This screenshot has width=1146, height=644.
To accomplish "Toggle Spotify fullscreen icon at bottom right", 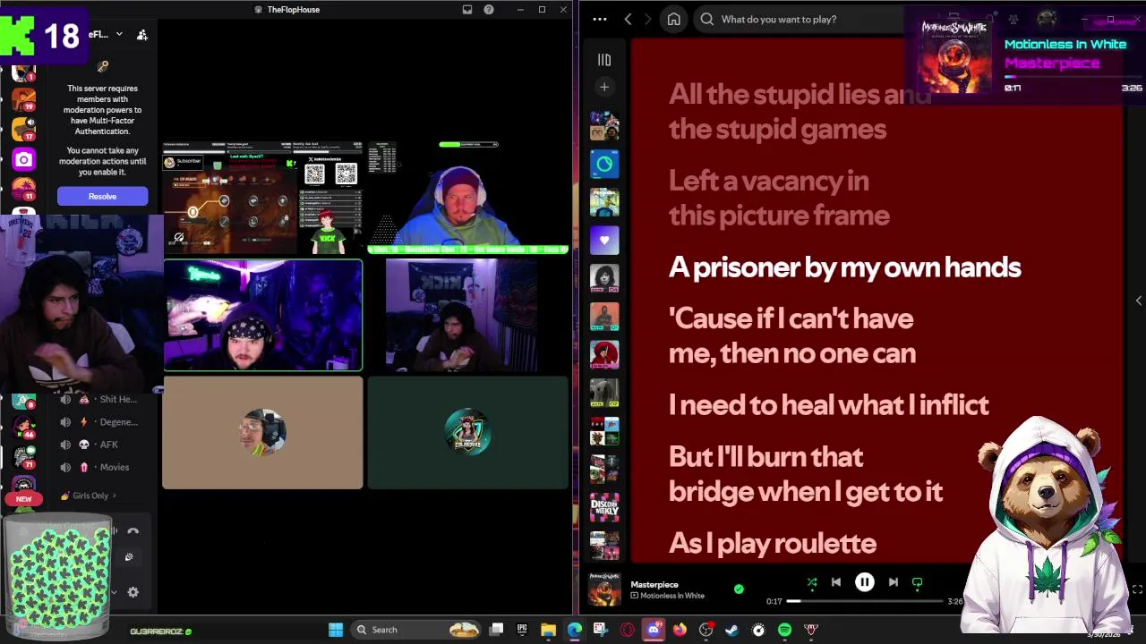I will [1137, 589].
